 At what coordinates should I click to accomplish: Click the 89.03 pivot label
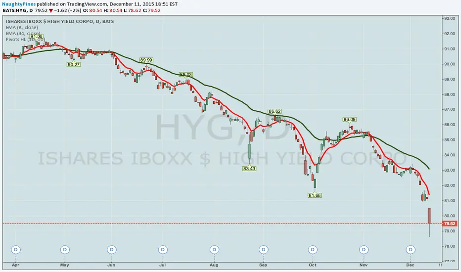186,75
